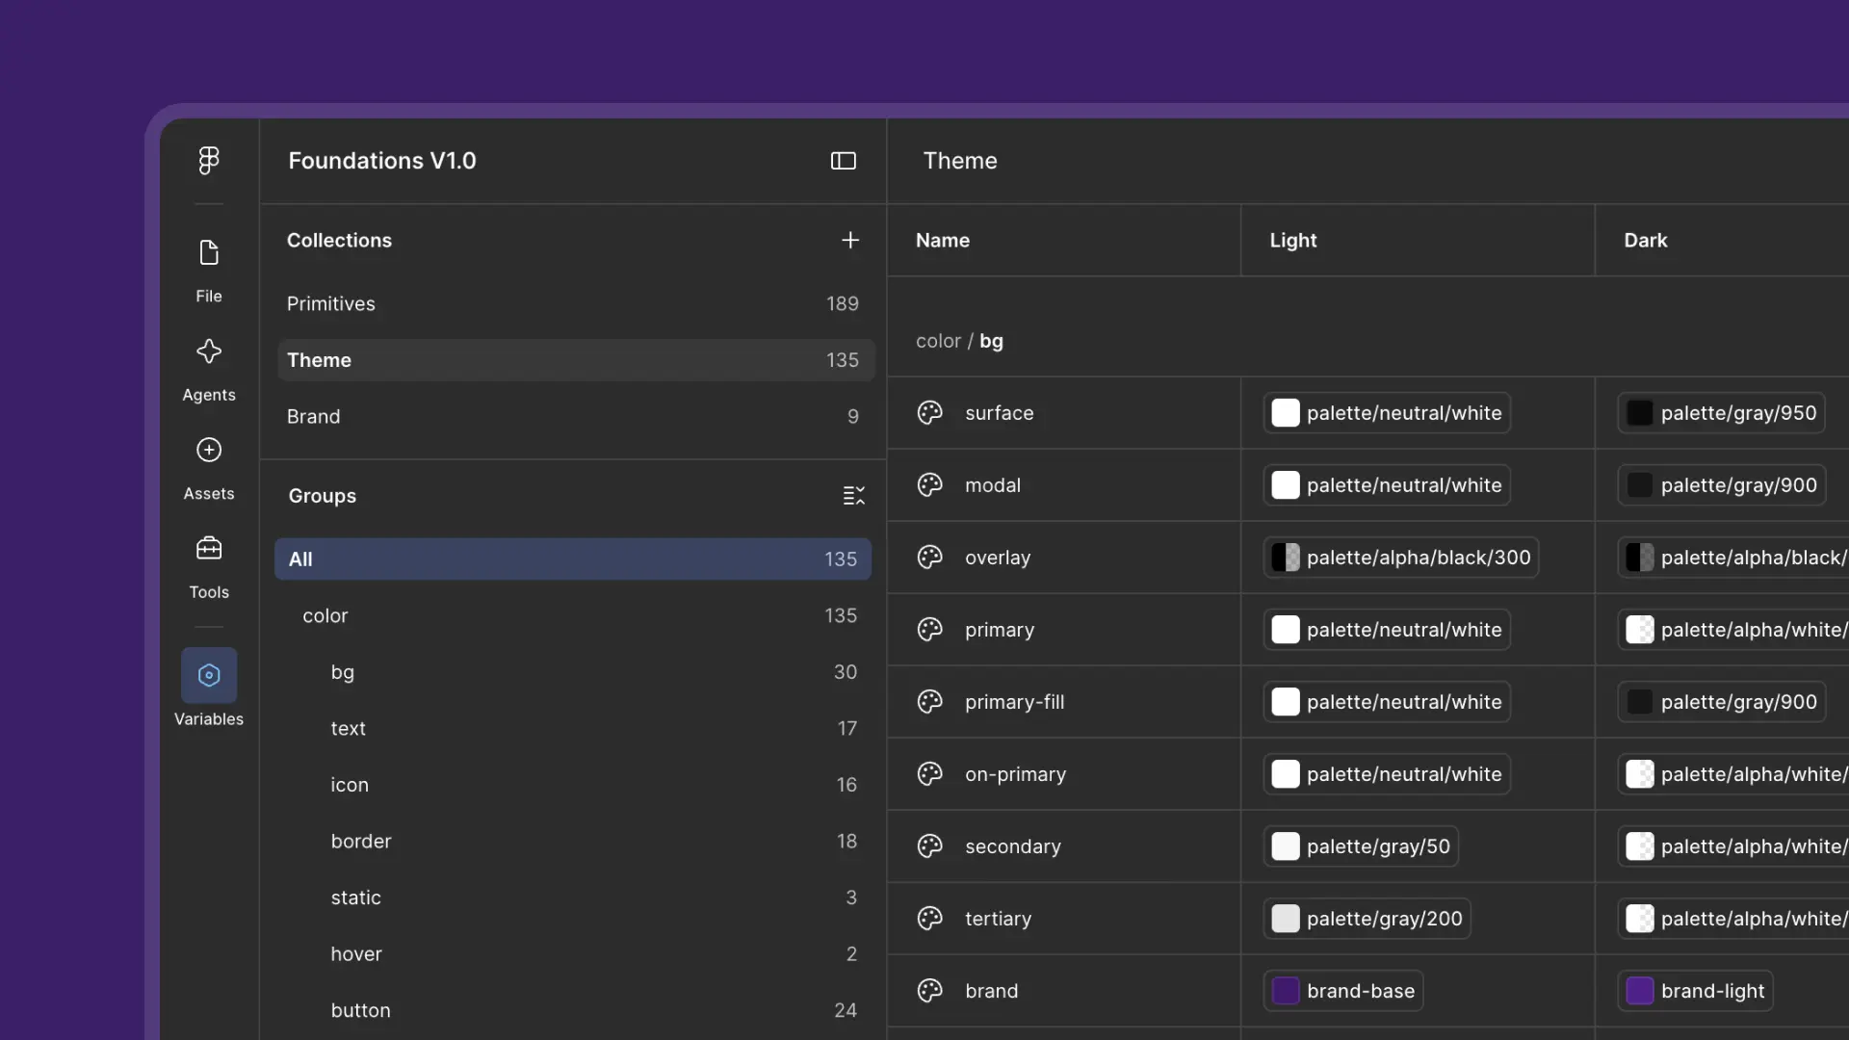This screenshot has width=1849, height=1040.
Task: Select the static group
Action: click(x=573, y=897)
